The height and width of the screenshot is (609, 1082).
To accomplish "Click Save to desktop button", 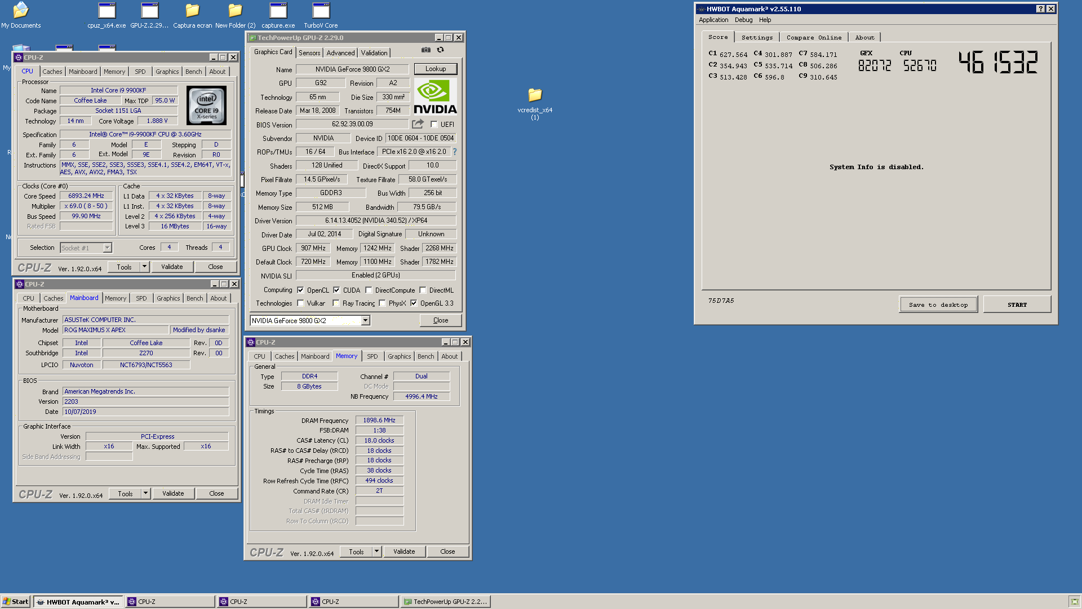I will [938, 304].
